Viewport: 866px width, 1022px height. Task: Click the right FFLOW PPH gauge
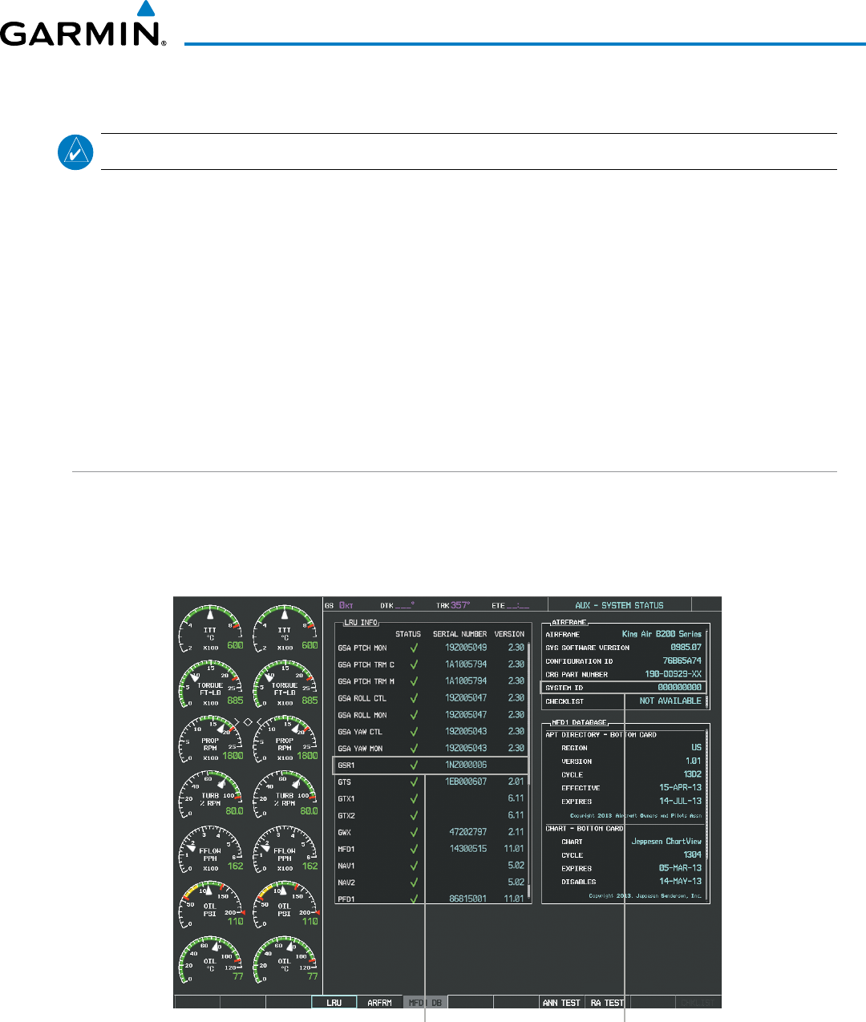(285, 849)
